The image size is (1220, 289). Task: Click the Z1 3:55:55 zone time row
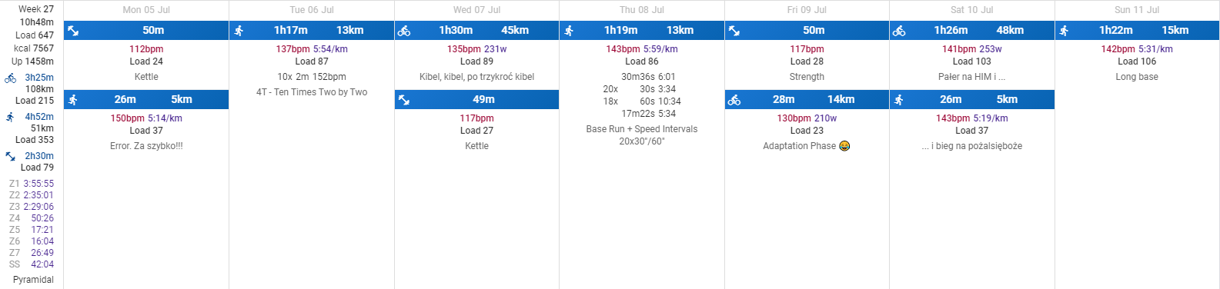[32, 184]
